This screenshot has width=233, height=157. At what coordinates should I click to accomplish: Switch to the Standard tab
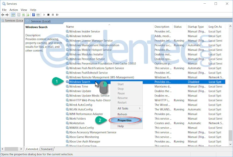[x=47, y=149]
